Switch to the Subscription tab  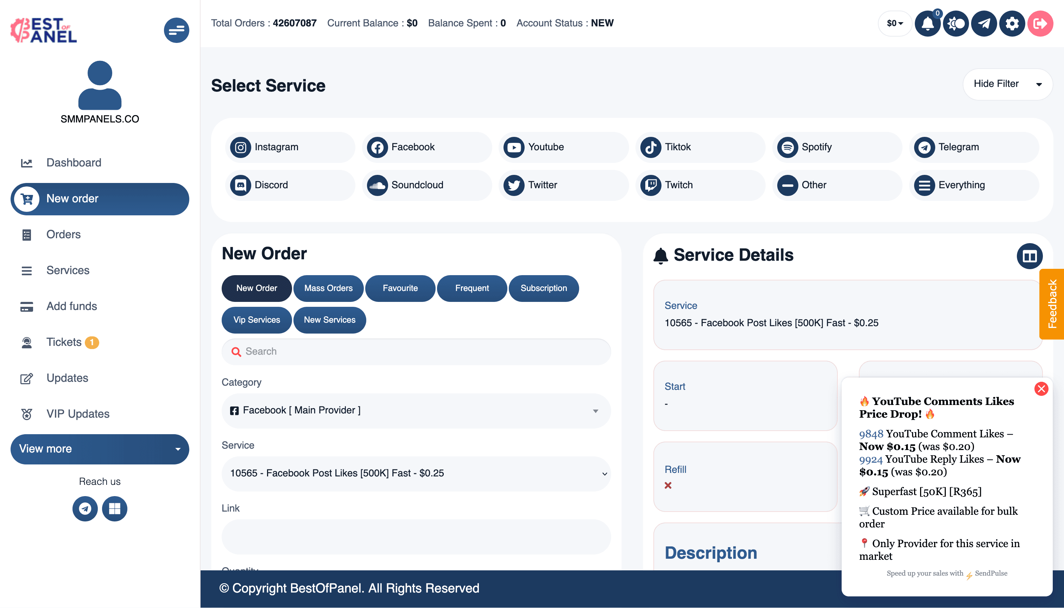[x=543, y=288]
